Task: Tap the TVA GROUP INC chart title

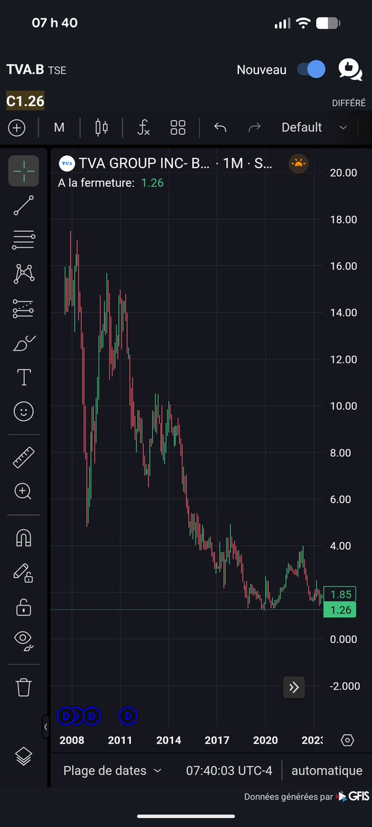Action: [x=176, y=163]
